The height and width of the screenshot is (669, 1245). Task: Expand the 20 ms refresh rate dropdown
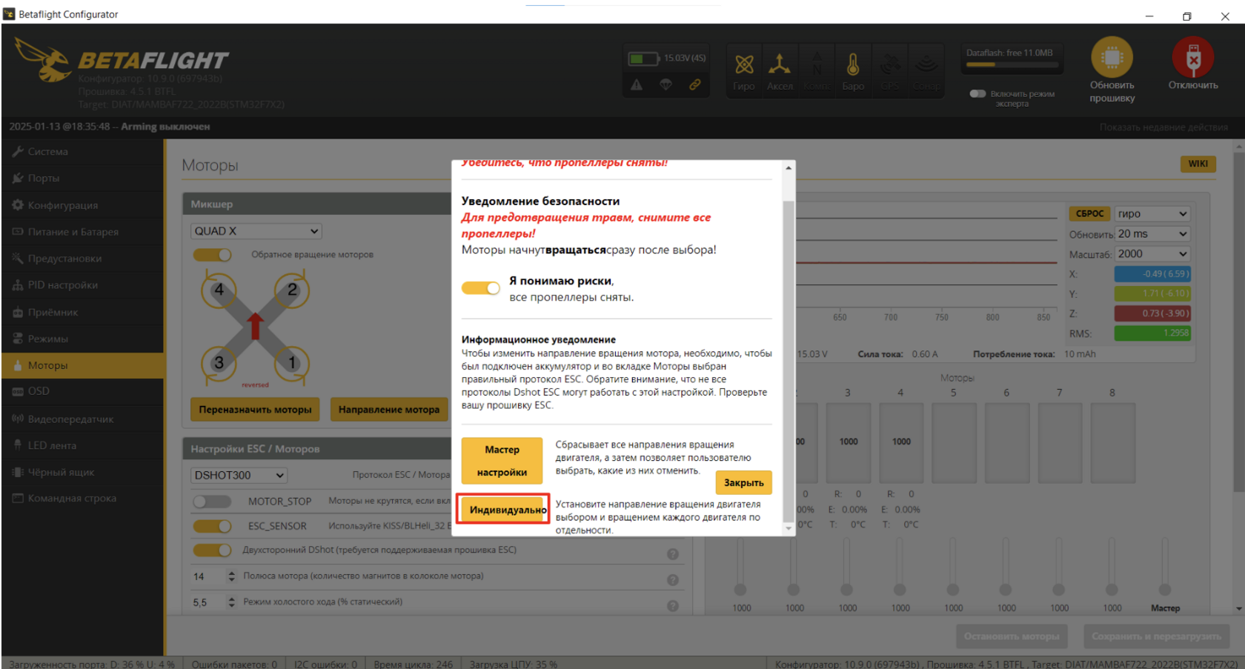pyautogui.click(x=1152, y=234)
